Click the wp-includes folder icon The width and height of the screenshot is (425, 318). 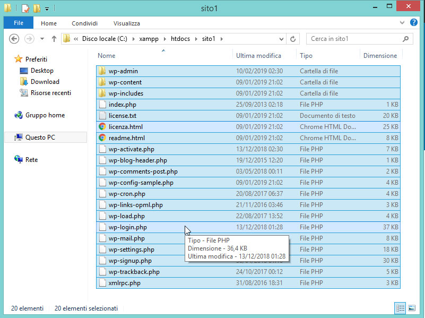[102, 93]
